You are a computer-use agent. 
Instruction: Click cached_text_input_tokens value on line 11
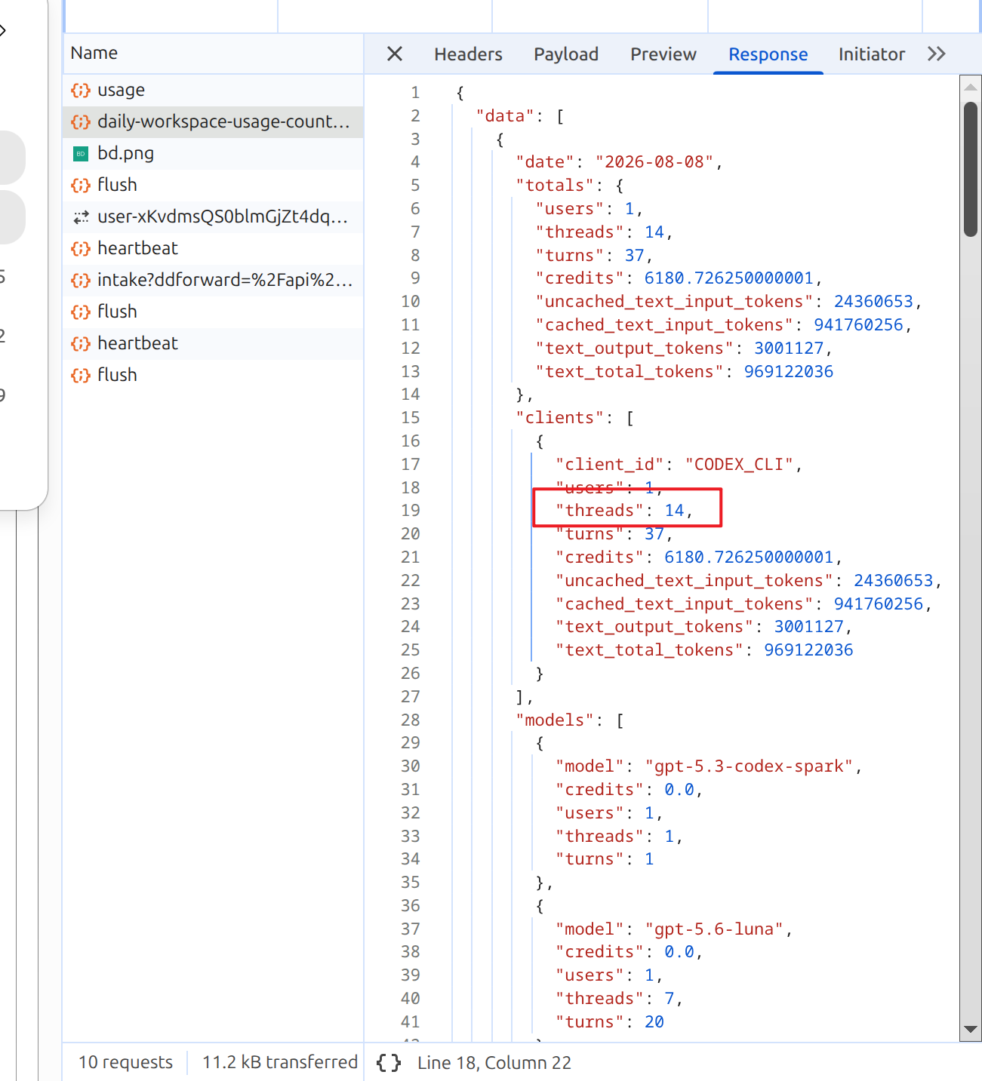pyautogui.click(x=858, y=325)
